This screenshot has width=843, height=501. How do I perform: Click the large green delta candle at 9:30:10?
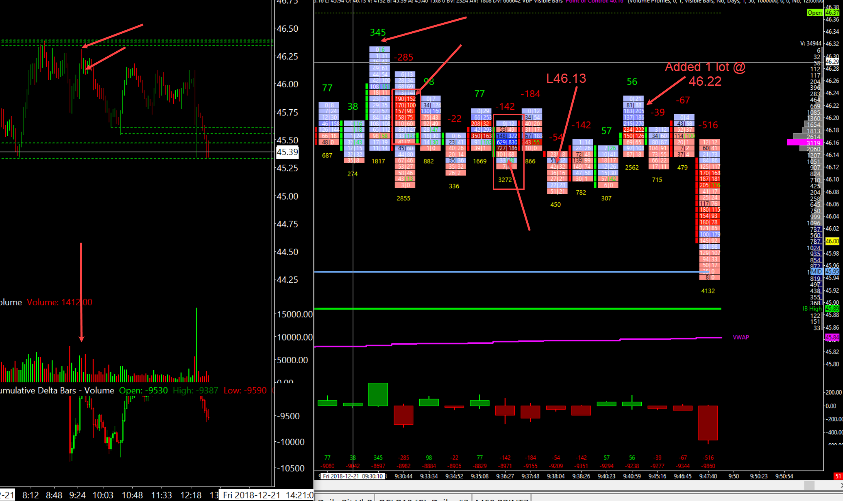[x=378, y=394]
